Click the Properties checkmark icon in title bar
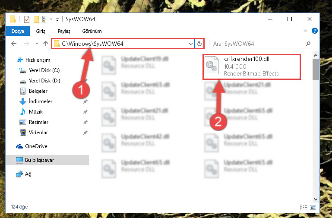Screen dimensions: 332x218 coord(27,19)
